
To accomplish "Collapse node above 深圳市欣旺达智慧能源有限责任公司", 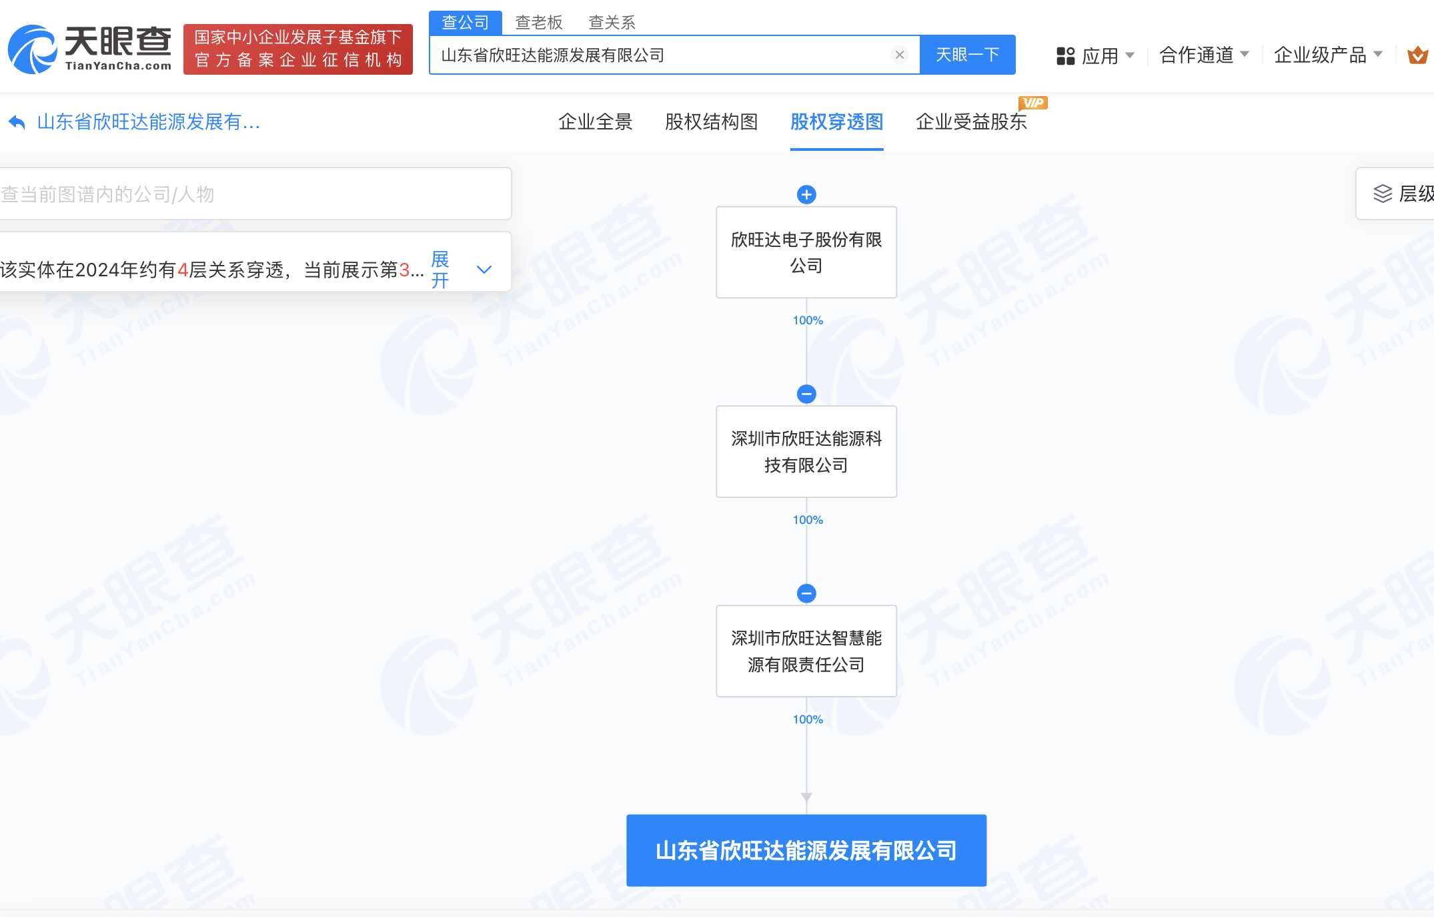I will (x=806, y=593).
